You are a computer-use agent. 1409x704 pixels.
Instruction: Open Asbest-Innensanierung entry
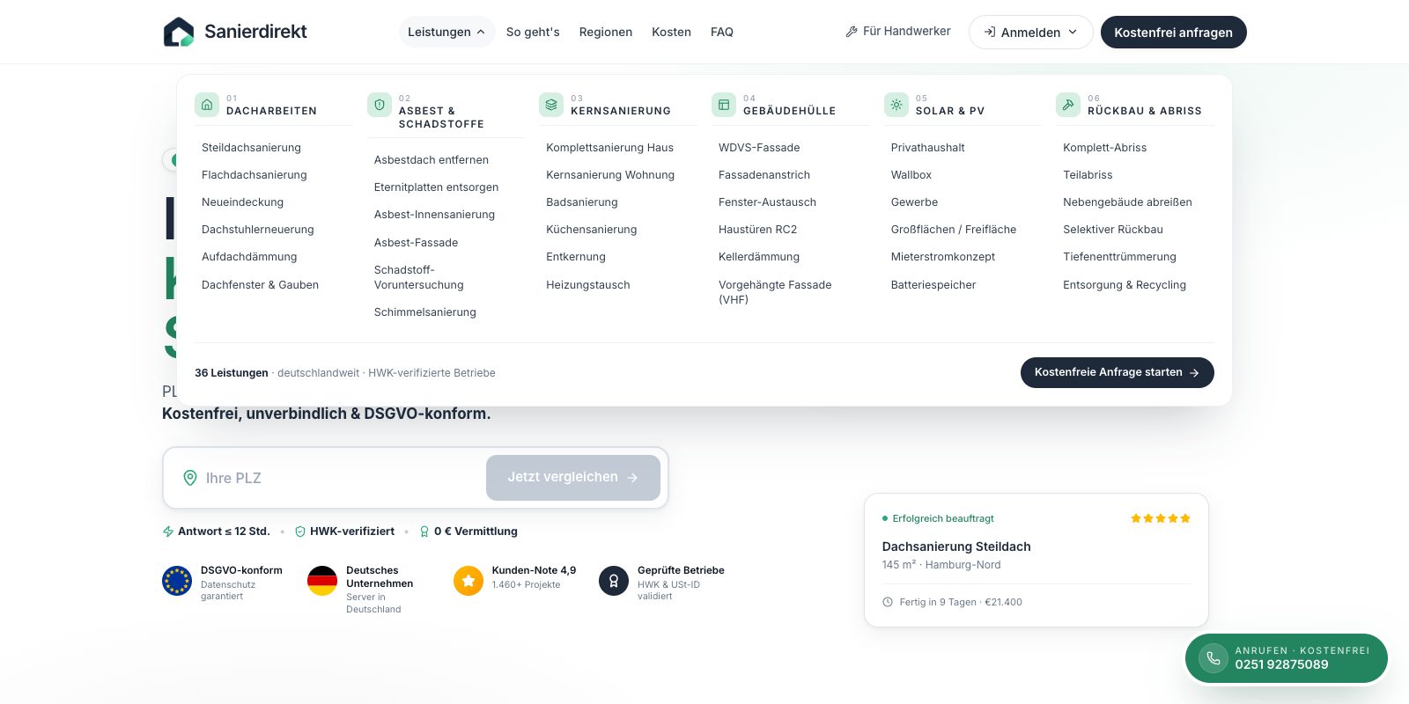coord(434,214)
